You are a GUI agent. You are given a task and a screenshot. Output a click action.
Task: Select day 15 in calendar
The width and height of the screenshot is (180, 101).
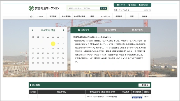(x=53, y=53)
